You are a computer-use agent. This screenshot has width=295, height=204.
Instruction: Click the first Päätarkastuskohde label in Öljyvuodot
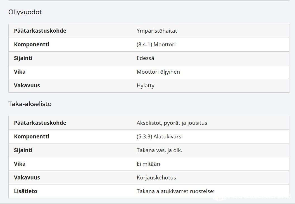tap(40, 31)
